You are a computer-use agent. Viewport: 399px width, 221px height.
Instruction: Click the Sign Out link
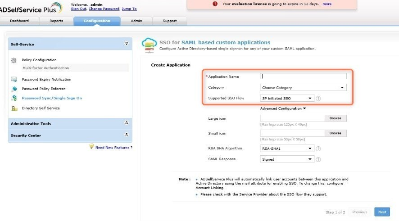pos(78,9)
